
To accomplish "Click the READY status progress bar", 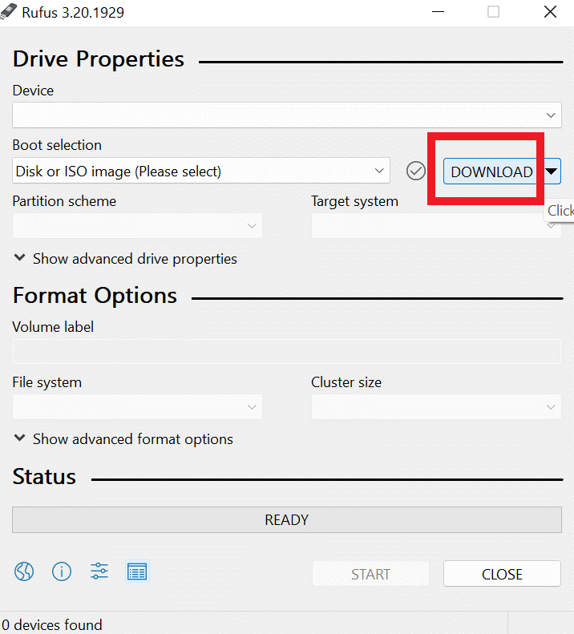I will pyautogui.click(x=287, y=520).
